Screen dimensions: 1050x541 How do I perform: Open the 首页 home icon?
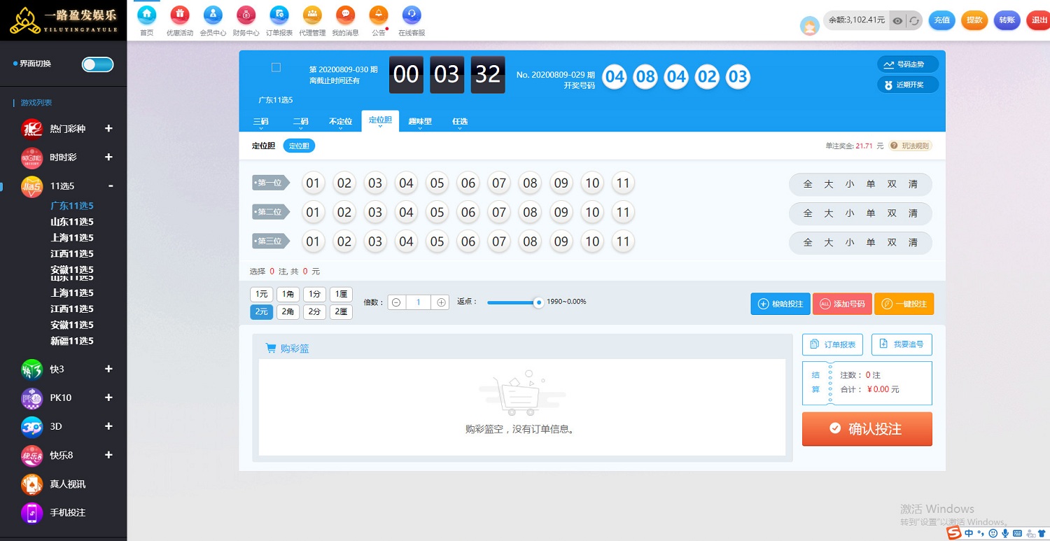[x=146, y=14]
